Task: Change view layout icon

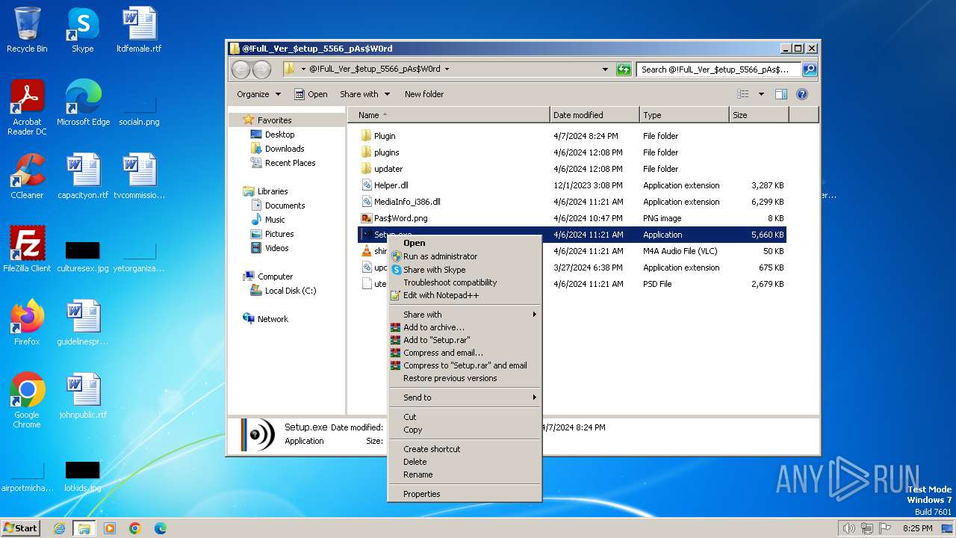Action: tap(743, 94)
